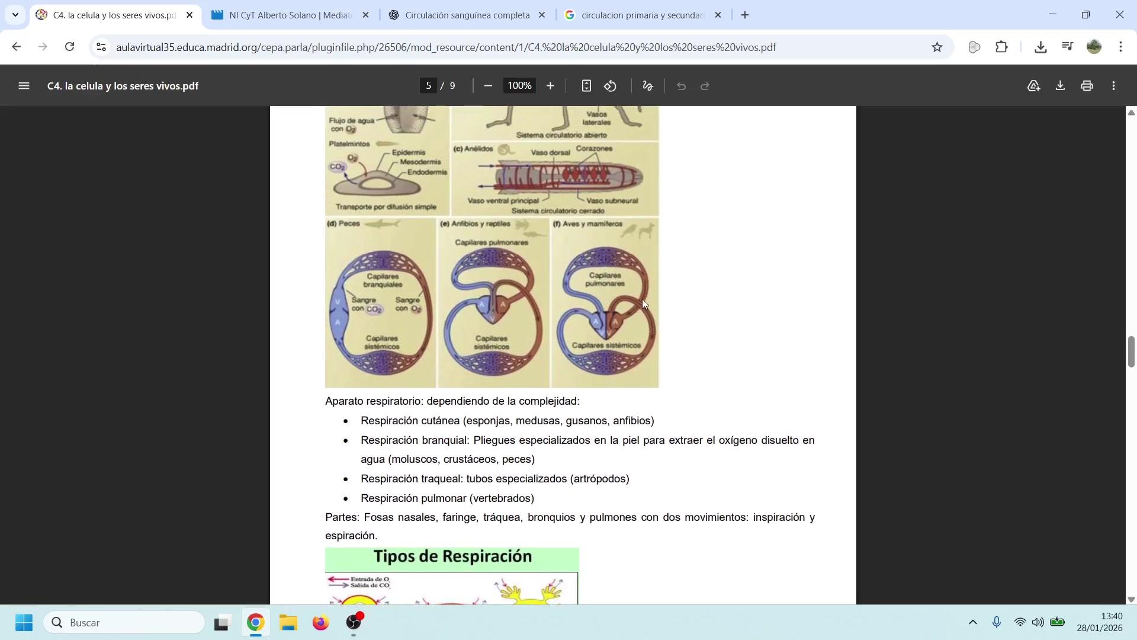Open a new browser tab

[x=745, y=15]
